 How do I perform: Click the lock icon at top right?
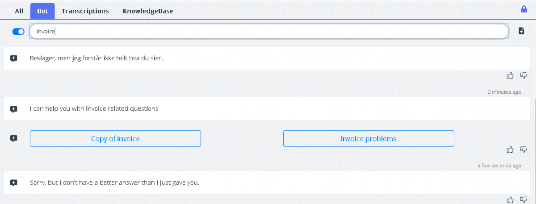(524, 9)
